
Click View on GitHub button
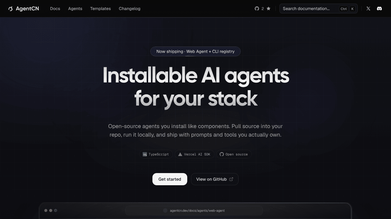tap(215, 179)
